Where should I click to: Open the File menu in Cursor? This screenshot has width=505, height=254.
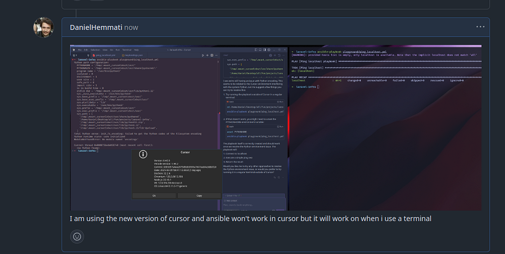coord(80,50)
